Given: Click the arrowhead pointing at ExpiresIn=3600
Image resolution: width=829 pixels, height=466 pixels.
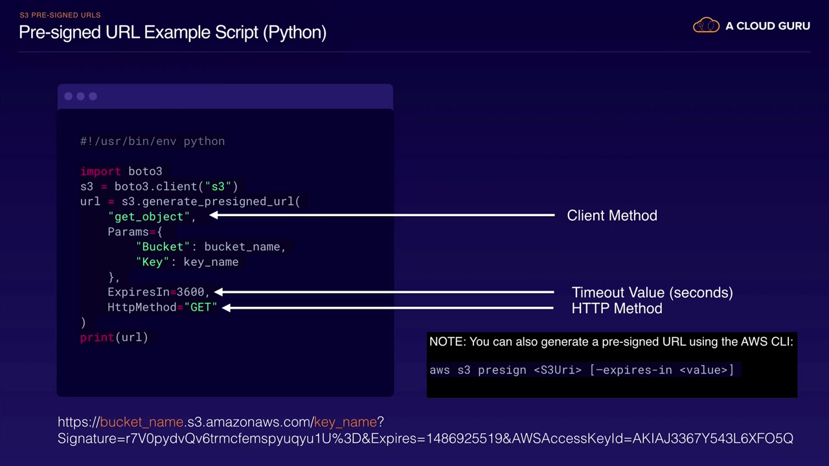Looking at the screenshot, I should pos(218,292).
